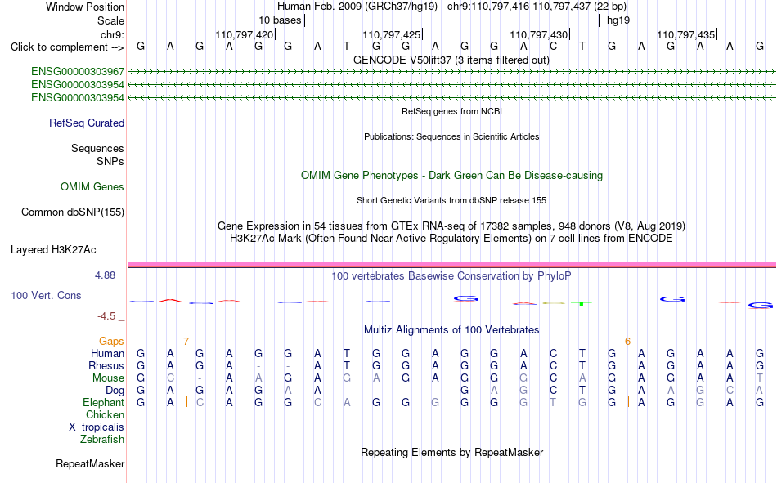Click the Zebrafish species row label
Image resolution: width=777 pixels, height=483 pixels.
click(102, 440)
